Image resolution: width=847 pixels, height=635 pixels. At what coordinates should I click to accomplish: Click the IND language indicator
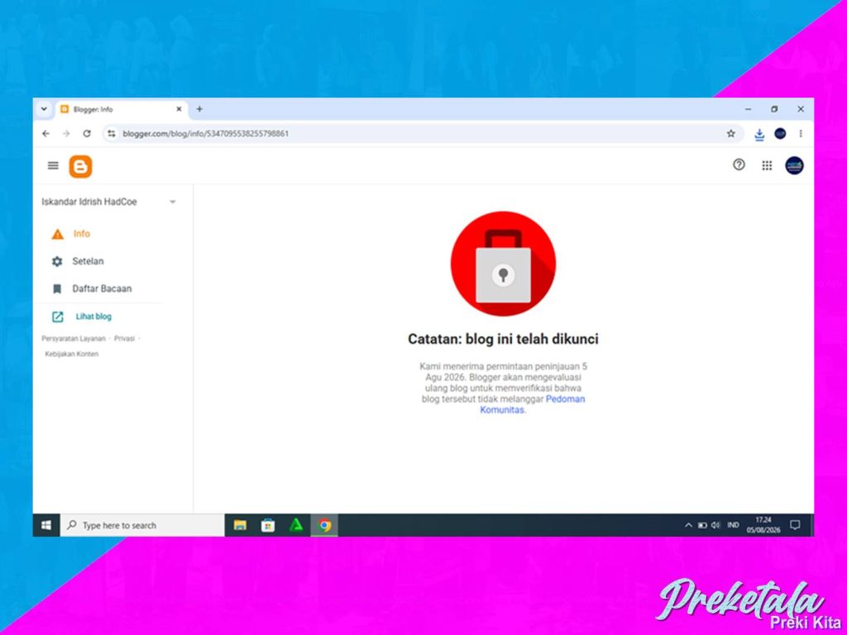coord(733,525)
